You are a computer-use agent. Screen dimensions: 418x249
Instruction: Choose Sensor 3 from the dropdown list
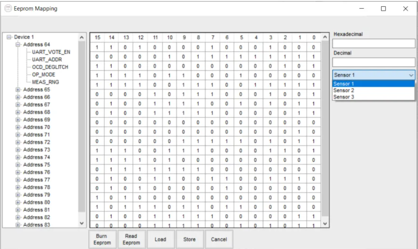click(374, 97)
